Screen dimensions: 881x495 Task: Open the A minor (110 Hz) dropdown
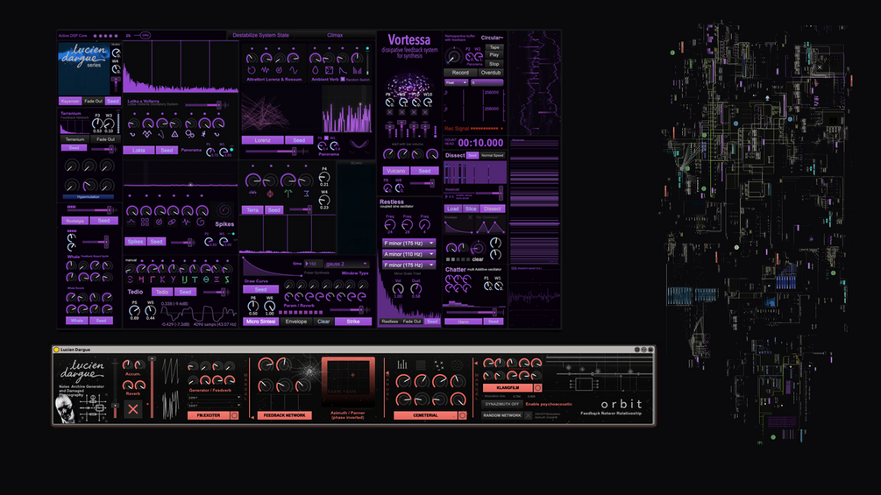coord(409,254)
